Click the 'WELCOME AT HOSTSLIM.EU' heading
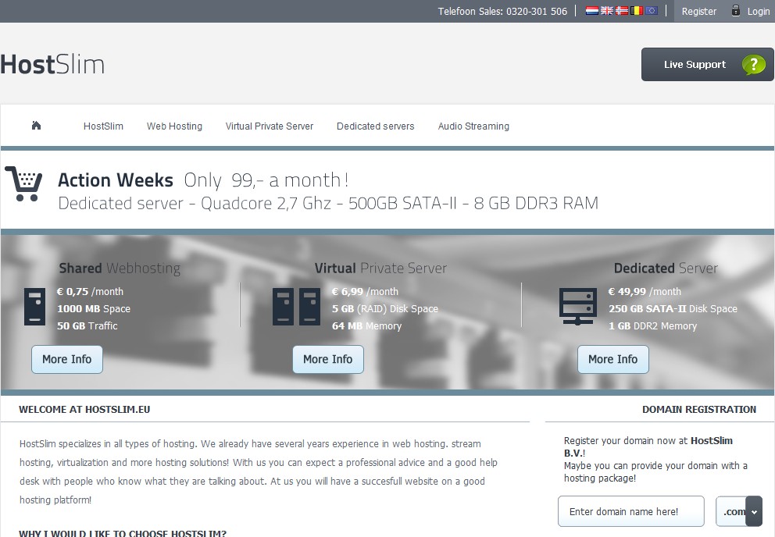This screenshot has height=537, width=775. 84,410
